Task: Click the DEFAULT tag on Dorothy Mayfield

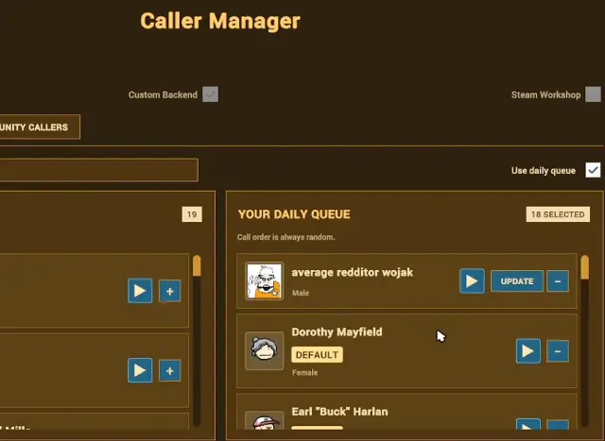Action: [317, 355]
